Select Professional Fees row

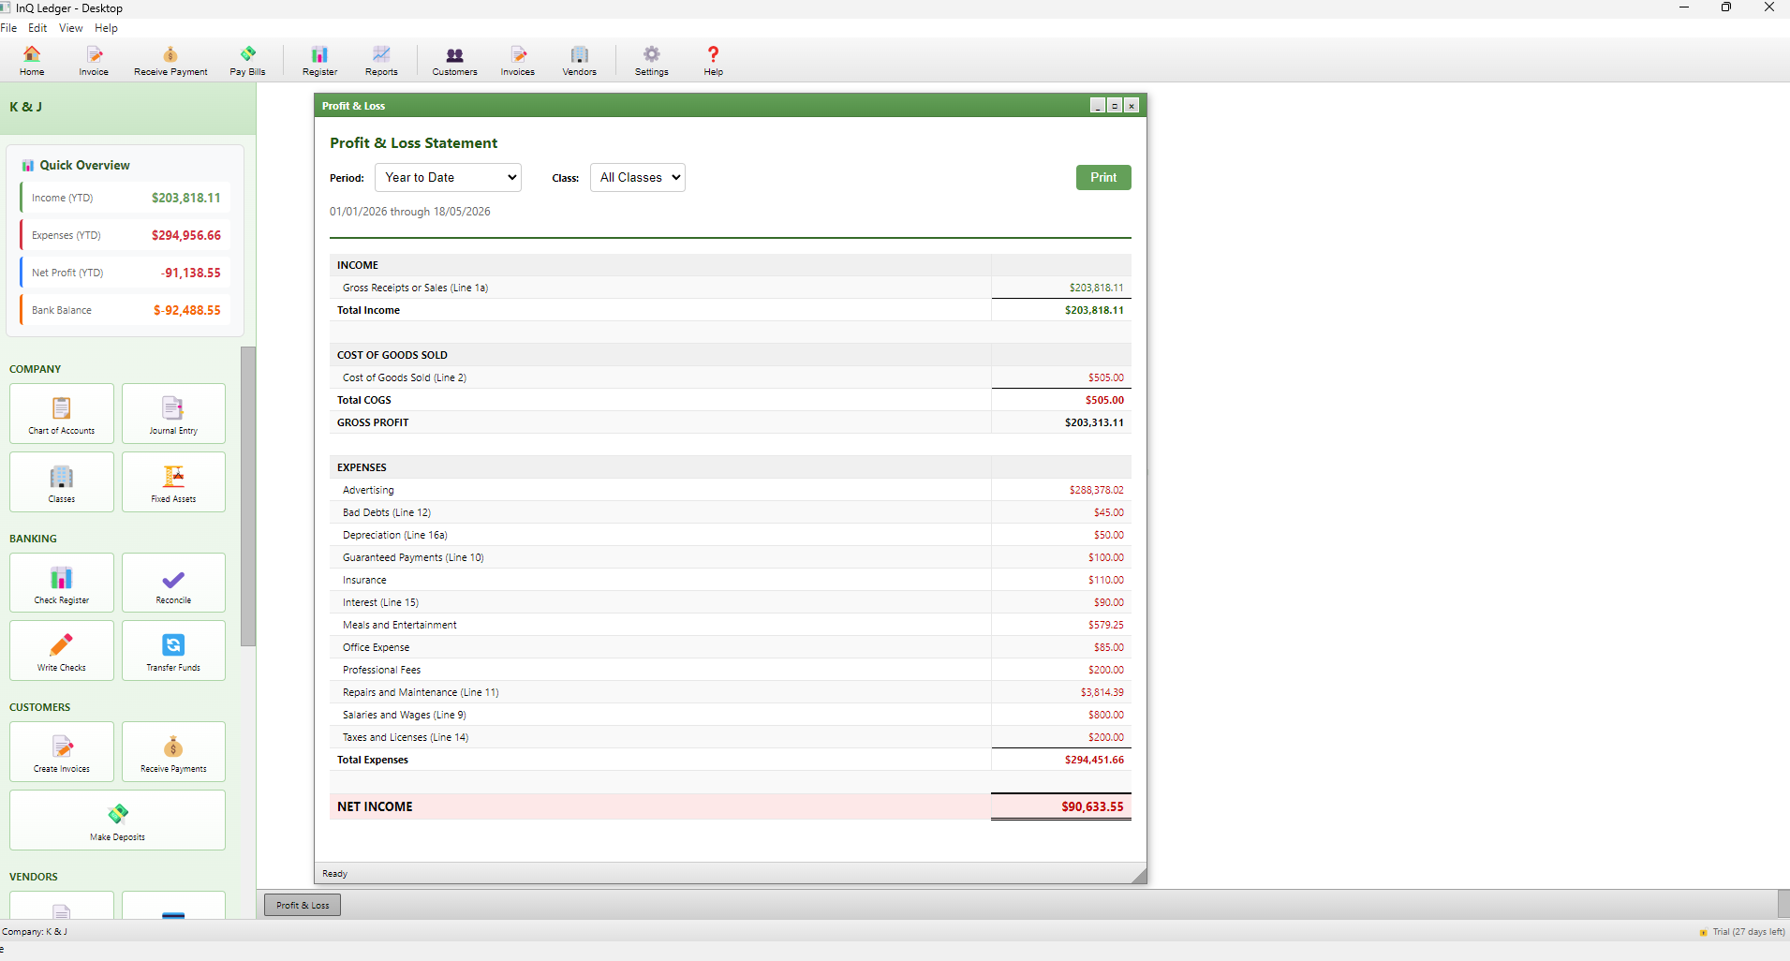click(731, 670)
